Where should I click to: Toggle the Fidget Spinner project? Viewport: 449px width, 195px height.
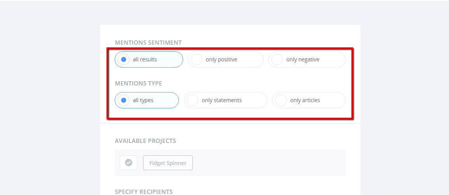click(168, 163)
